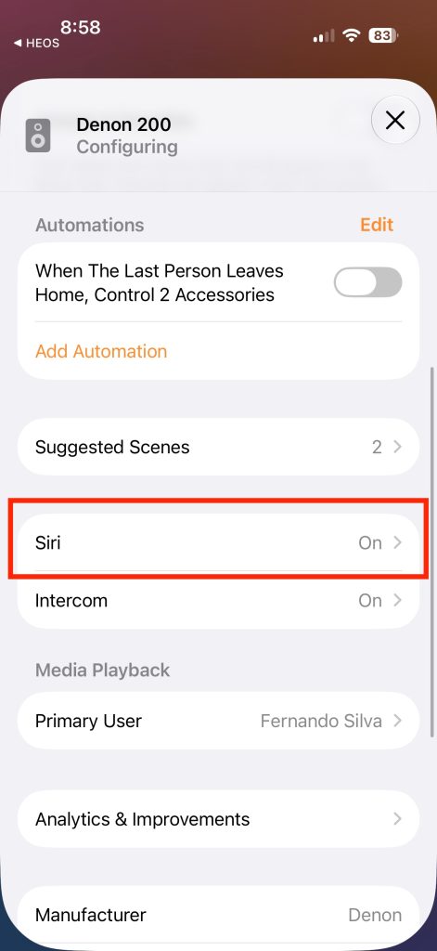Edit the Automations list
The image size is (437, 951).
377,225
